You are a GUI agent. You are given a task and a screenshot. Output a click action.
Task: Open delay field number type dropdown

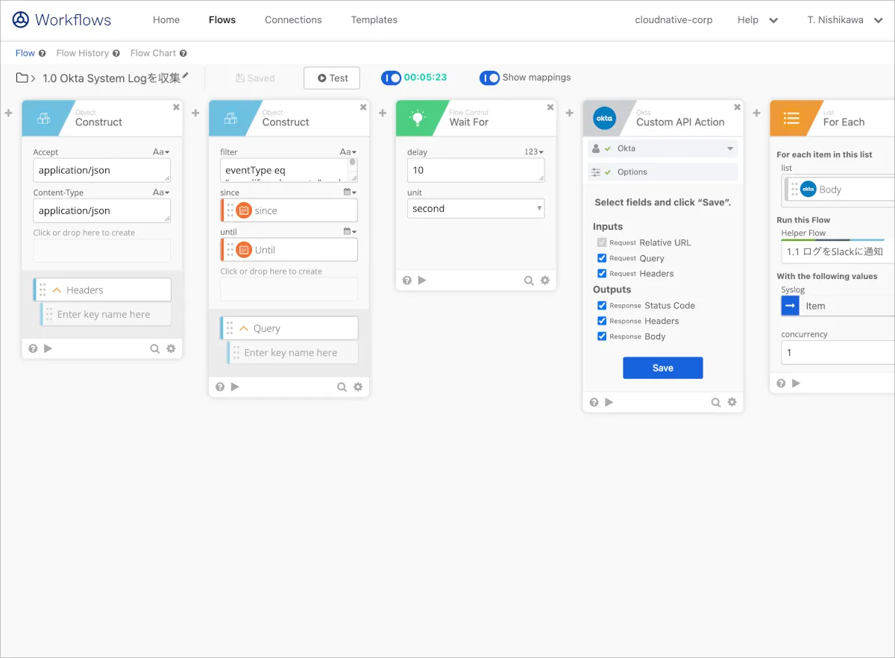tap(534, 152)
